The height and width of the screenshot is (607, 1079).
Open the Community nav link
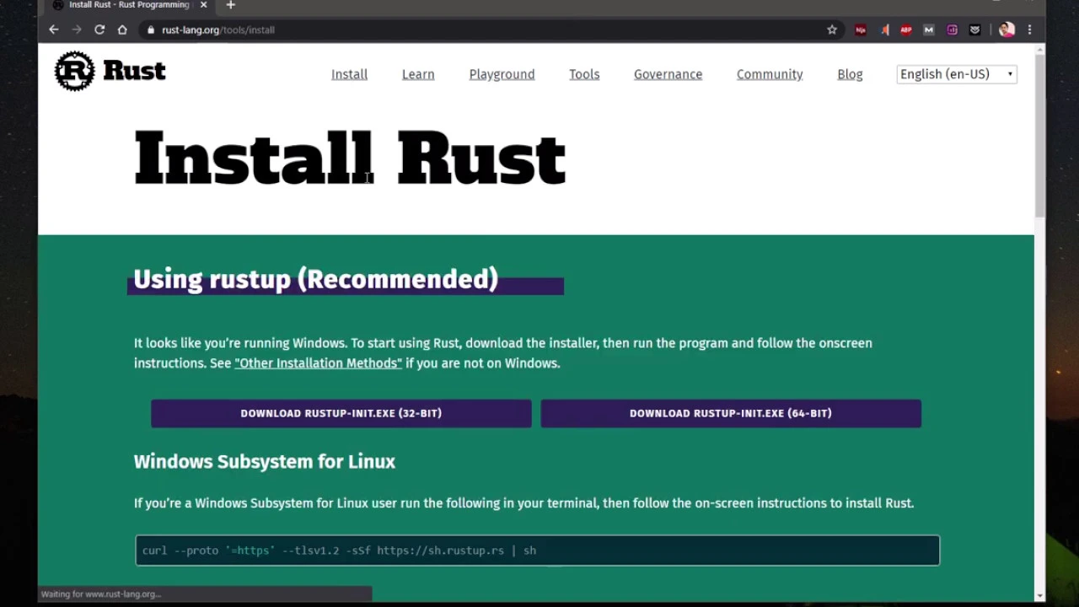coord(770,74)
